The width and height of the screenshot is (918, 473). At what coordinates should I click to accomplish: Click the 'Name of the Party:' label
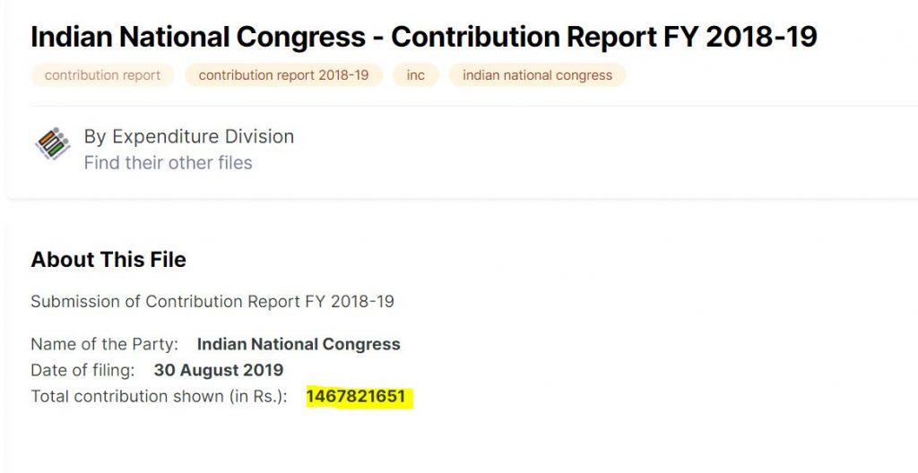(104, 344)
